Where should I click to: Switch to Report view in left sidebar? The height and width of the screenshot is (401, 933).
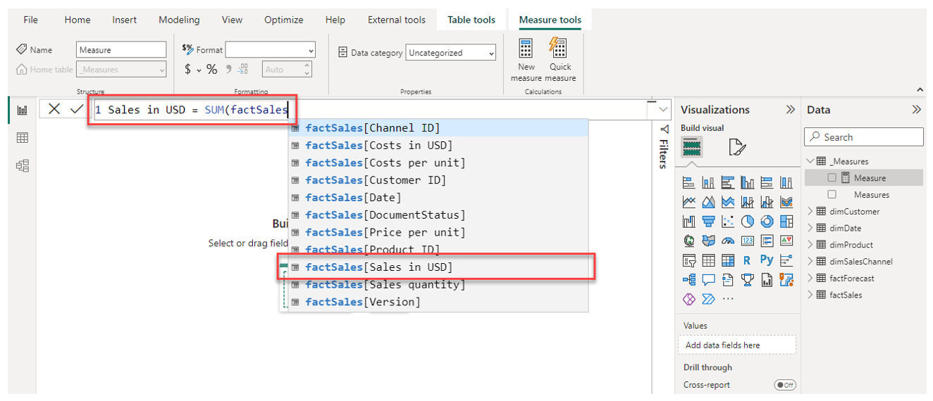pos(22,110)
